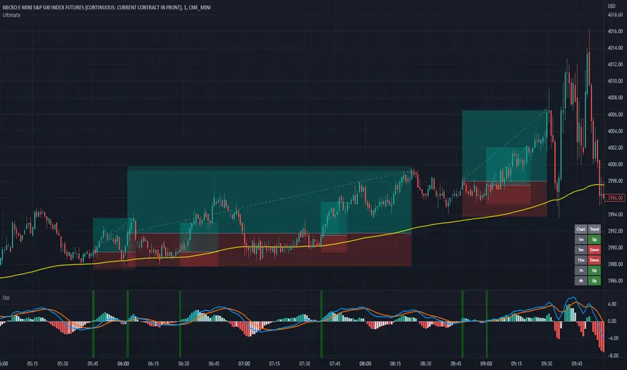This screenshot has height=370, width=627.
Task: Click the 09:00 label on time axis
Action: coord(486,363)
